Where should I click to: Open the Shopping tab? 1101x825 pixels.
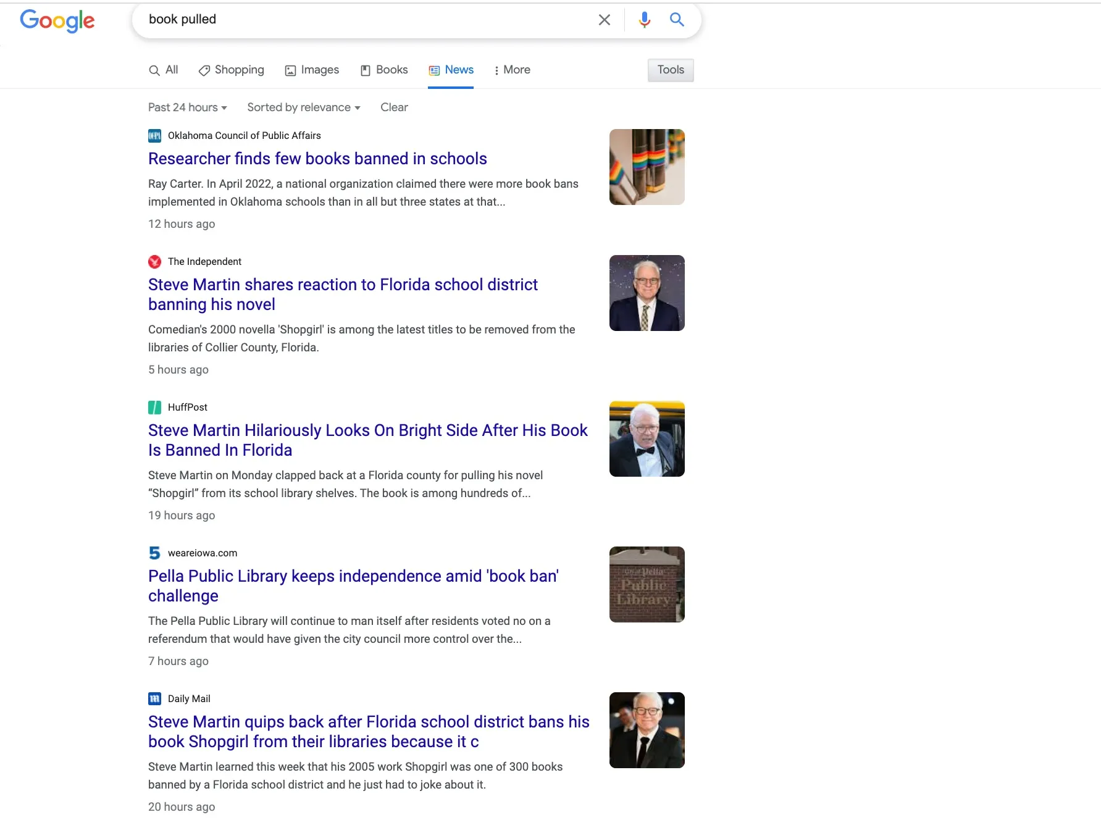[231, 70]
